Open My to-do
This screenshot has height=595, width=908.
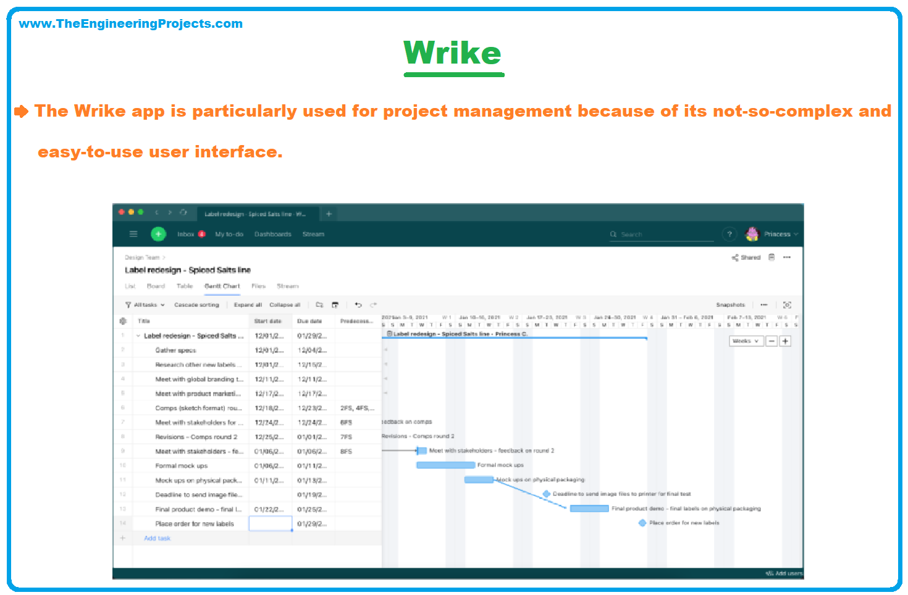(x=229, y=234)
